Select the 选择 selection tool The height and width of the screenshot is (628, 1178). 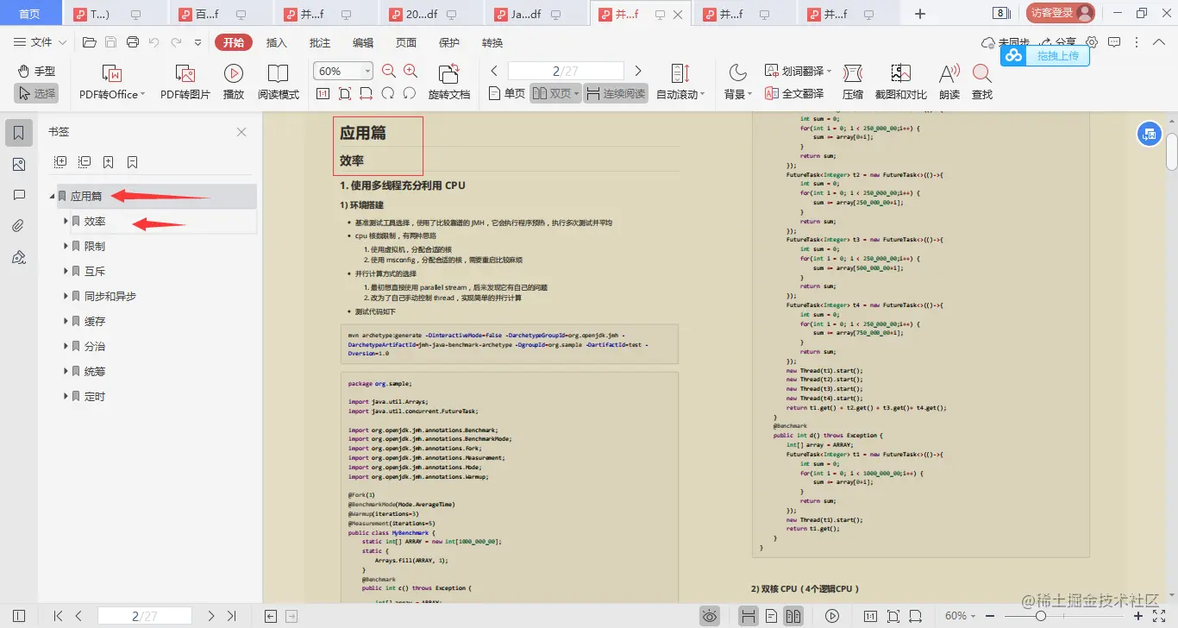(37, 93)
